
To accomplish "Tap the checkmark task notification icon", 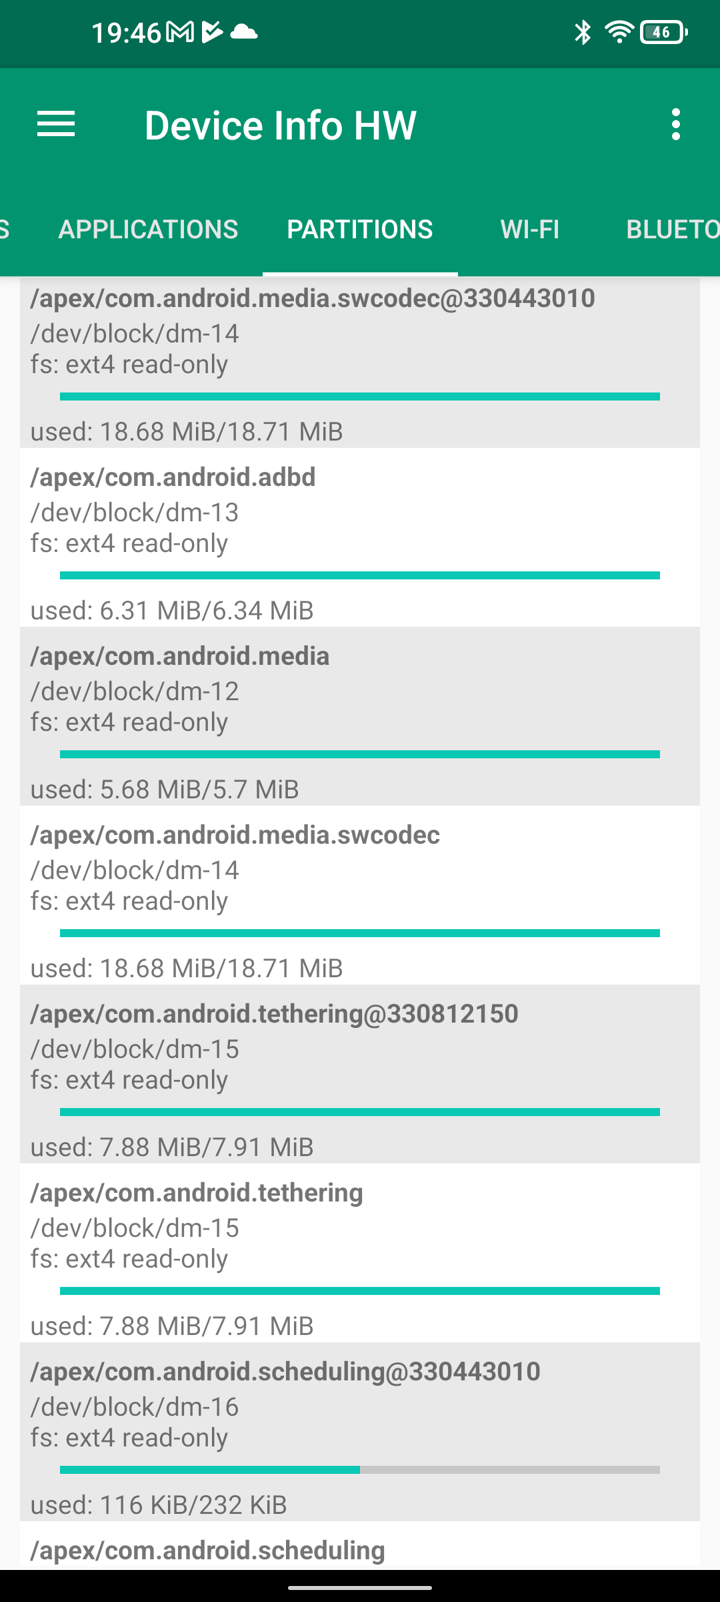I will pyautogui.click(x=211, y=32).
